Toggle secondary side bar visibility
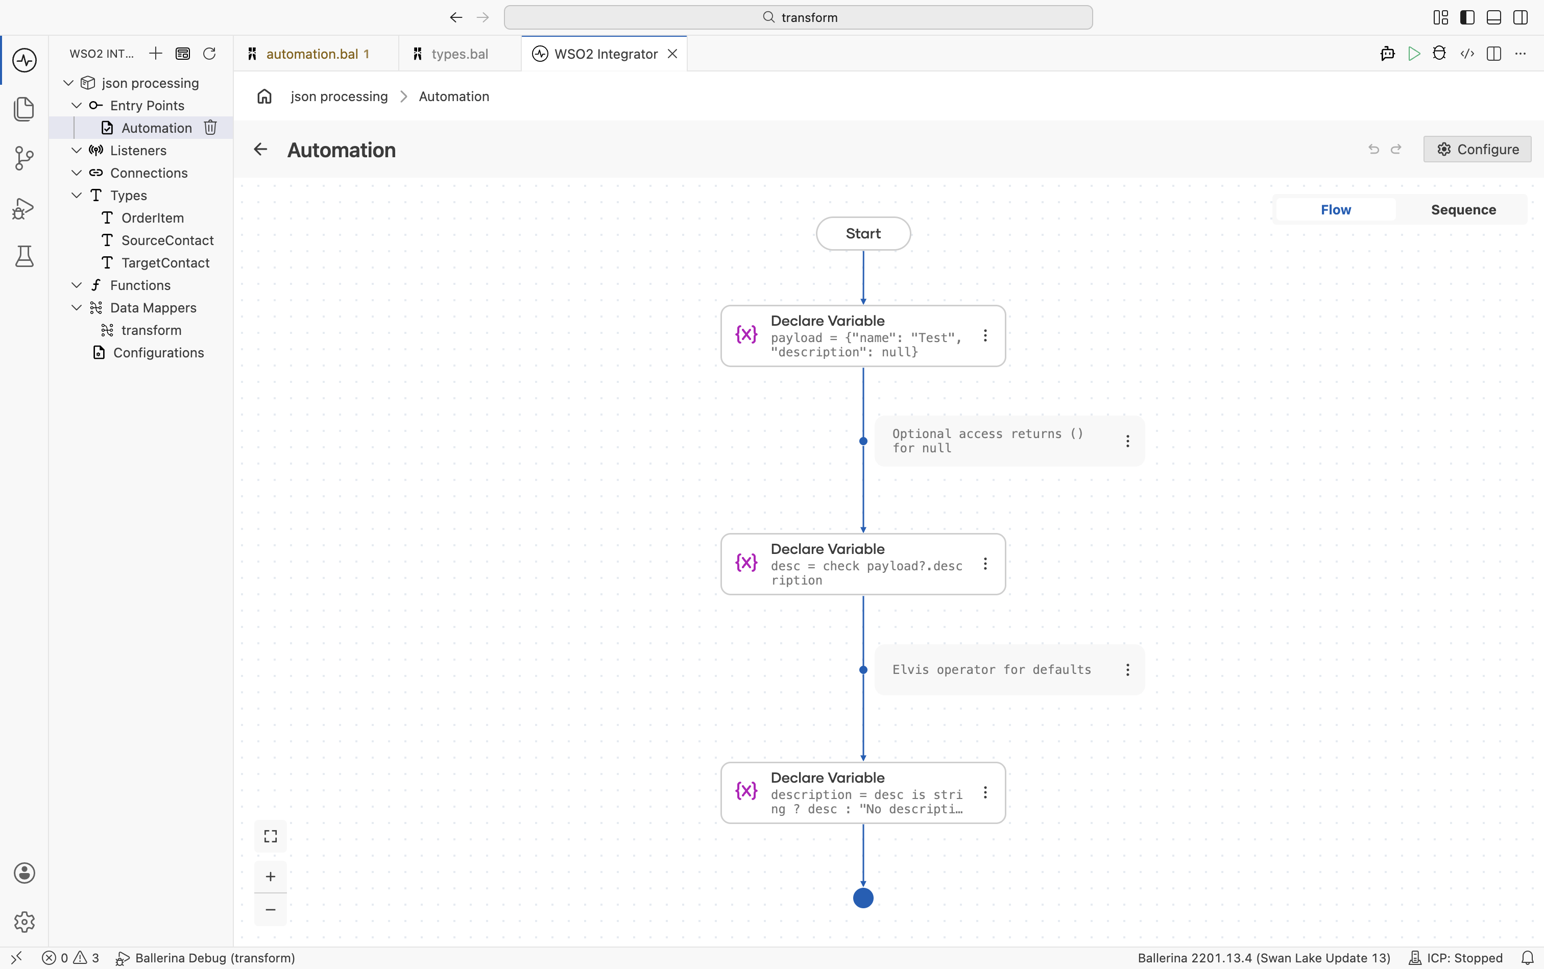The height and width of the screenshot is (969, 1544). click(1521, 17)
